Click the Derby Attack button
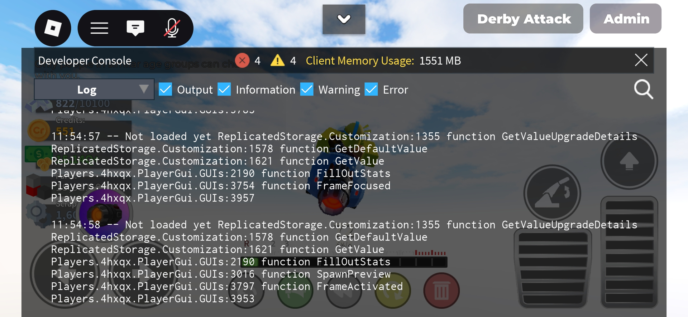This screenshot has width=688, height=317. tap(523, 19)
